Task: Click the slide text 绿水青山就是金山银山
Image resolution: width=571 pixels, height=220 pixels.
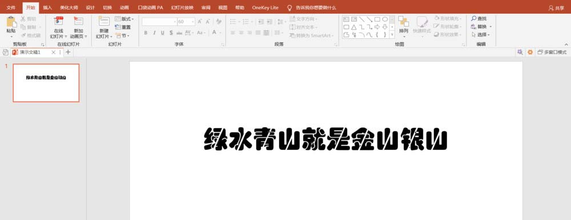Action: [x=325, y=138]
